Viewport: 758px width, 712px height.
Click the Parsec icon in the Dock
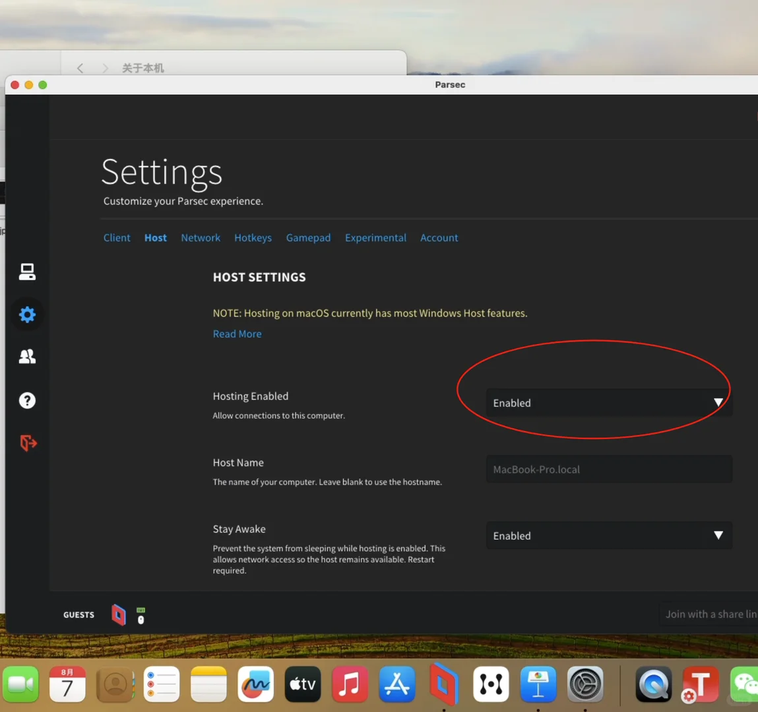coord(444,684)
